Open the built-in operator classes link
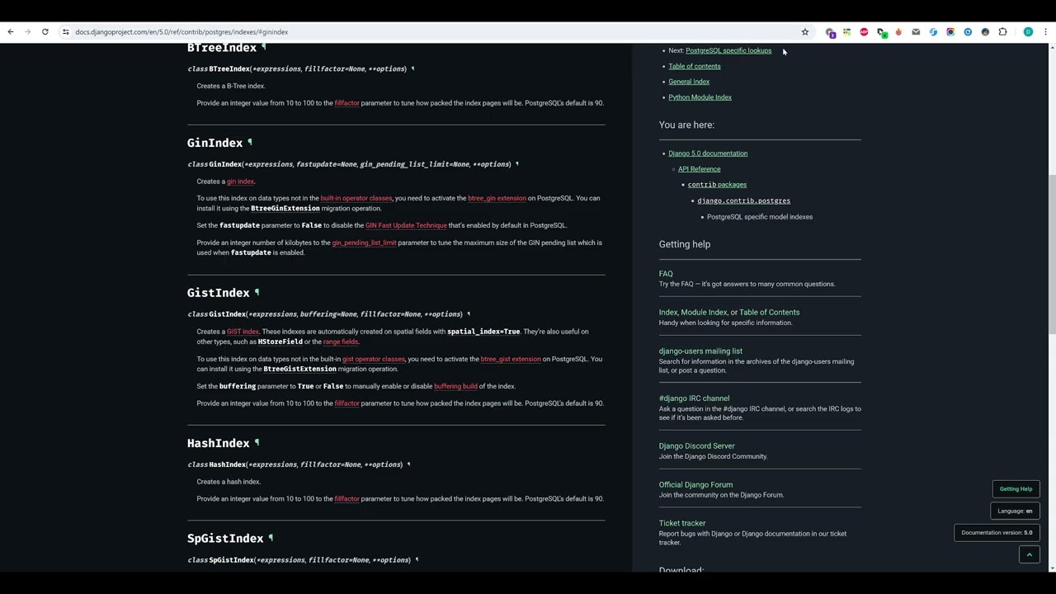 (x=356, y=198)
